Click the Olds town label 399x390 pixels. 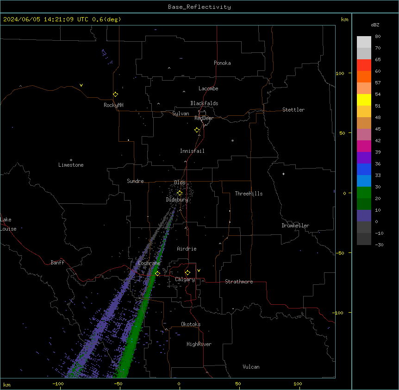[x=180, y=182]
